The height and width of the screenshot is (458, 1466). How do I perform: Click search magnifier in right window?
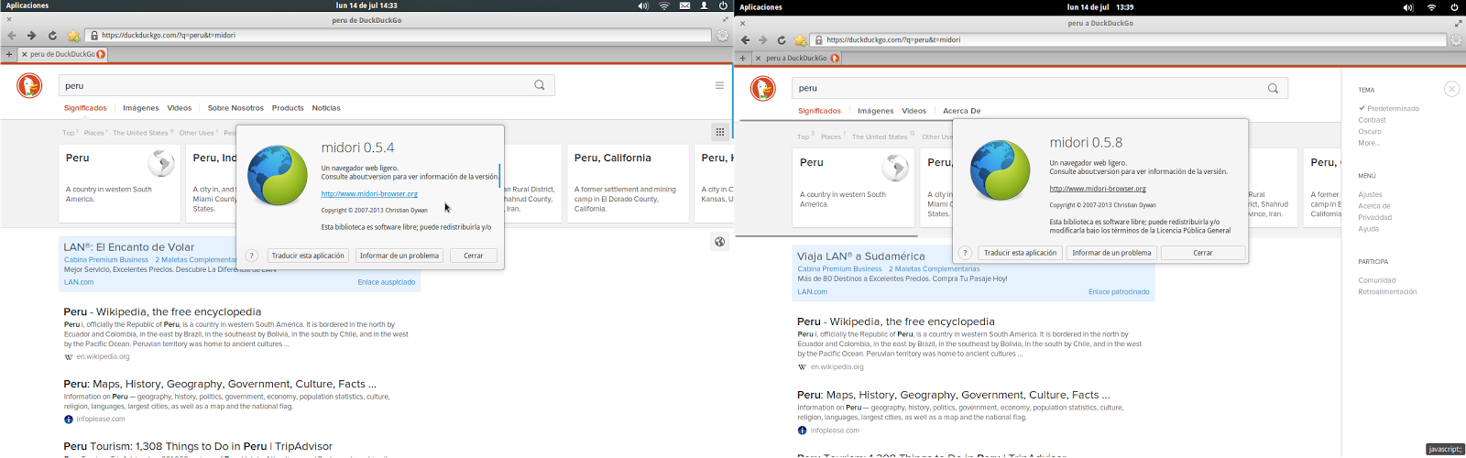tap(1273, 88)
